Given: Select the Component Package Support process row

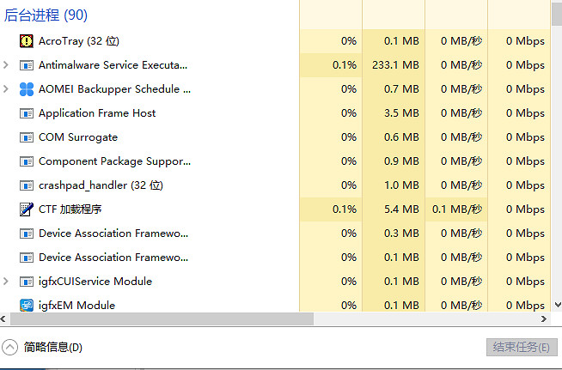Looking at the screenshot, I should click(x=114, y=161).
